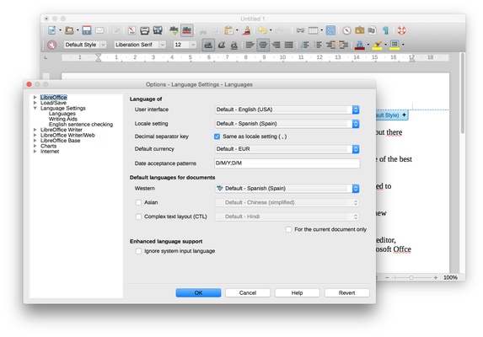This screenshot has width=483, height=337.
Task: Toggle the AutoSpellcheck icon
Action: (x=187, y=30)
